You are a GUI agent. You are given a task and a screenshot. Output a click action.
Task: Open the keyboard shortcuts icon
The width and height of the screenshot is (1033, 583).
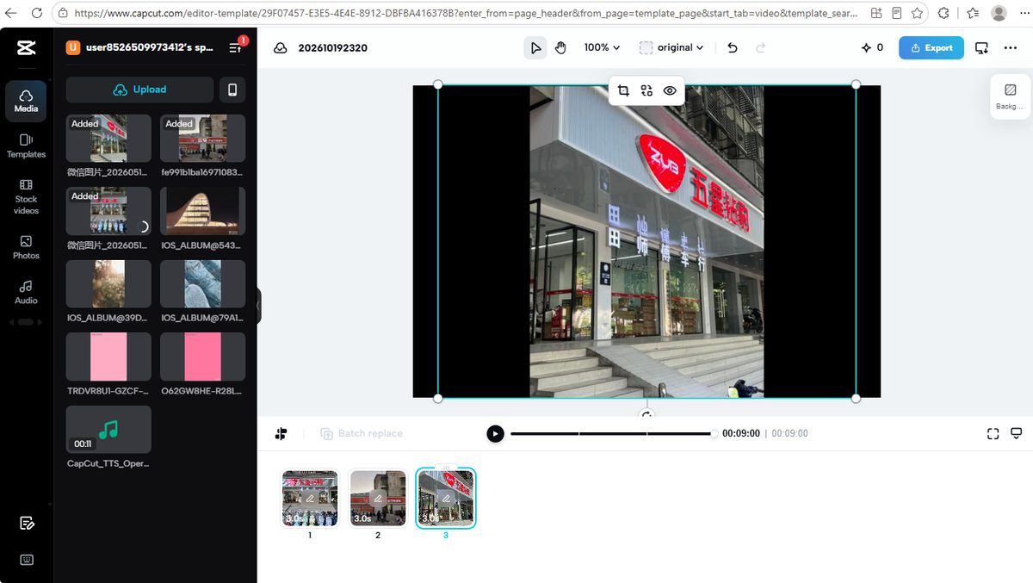[27, 560]
